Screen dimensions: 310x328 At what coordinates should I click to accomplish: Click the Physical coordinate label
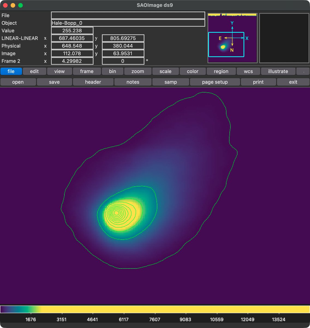point(11,46)
